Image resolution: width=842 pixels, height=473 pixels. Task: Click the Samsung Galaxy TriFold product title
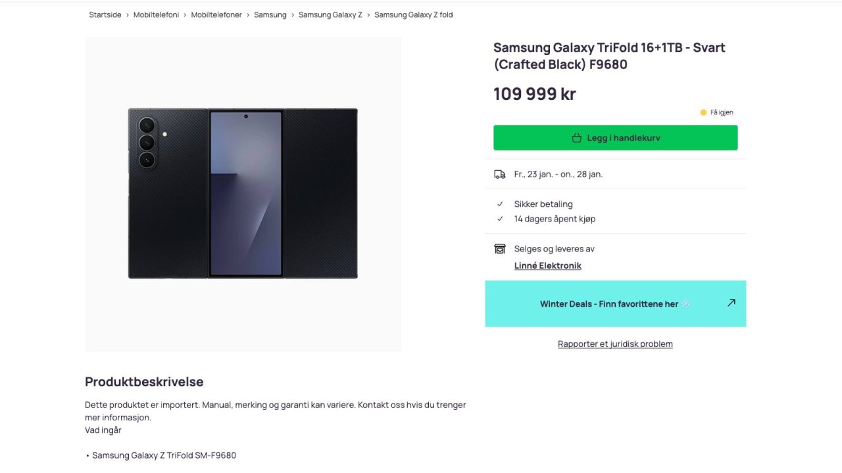pyautogui.click(x=609, y=56)
